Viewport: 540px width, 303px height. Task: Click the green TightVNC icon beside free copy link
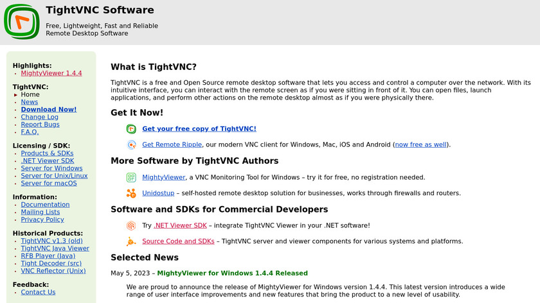(131, 129)
